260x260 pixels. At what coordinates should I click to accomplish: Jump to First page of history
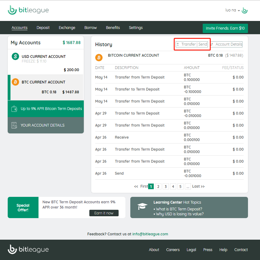(144, 186)
